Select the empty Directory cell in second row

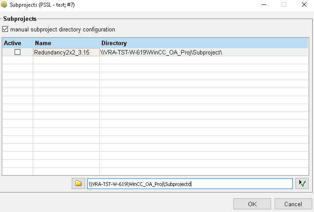coord(203,60)
